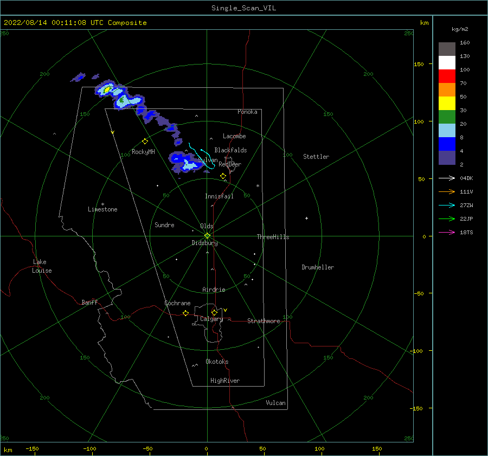Viewport: 488px width, 456px height.
Task: Click the purple 4 kg/m2 color swatch
Action: point(447,157)
